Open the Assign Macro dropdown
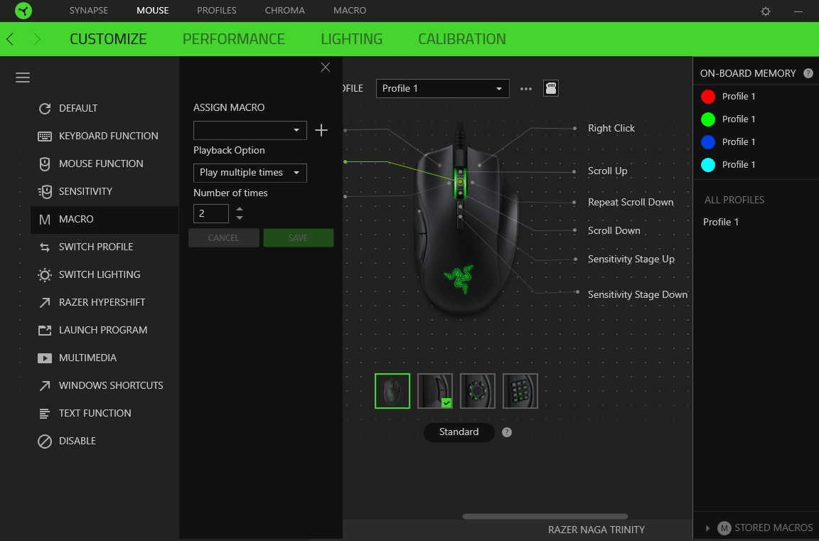The height and width of the screenshot is (541, 819). point(250,131)
